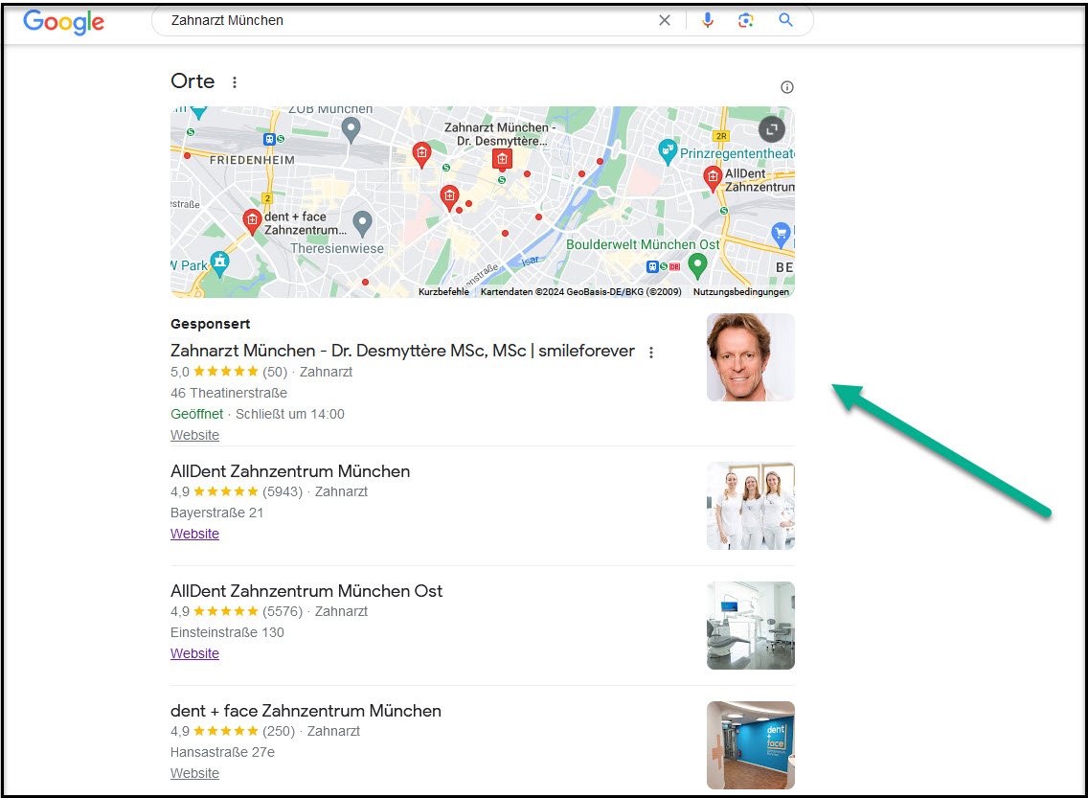Image resolution: width=1088 pixels, height=798 pixels.
Task: Click the blue shopping cart map pin
Action: click(x=781, y=235)
